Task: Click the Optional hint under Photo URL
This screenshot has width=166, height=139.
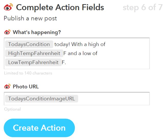Action: point(13,109)
